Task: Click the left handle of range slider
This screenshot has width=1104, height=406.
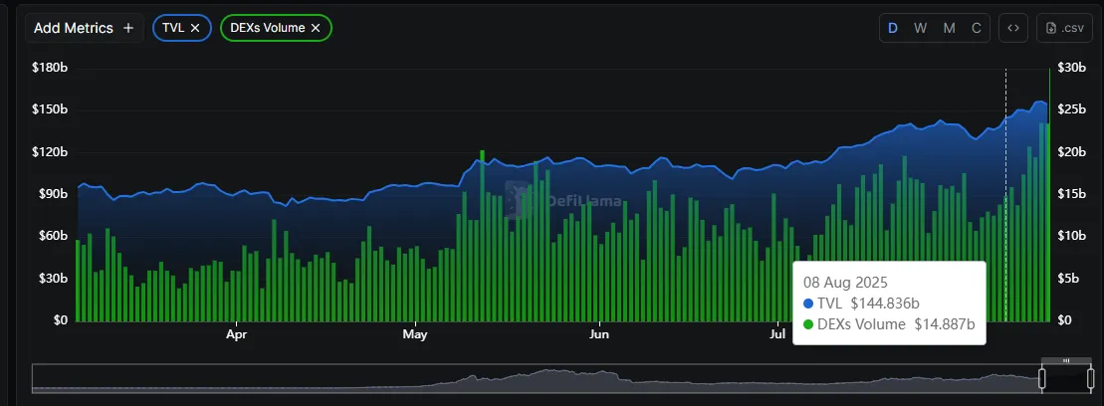Action: (1042, 378)
